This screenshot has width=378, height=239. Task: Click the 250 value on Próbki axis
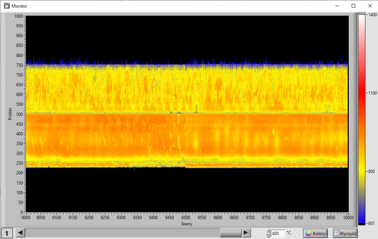pos(19,163)
